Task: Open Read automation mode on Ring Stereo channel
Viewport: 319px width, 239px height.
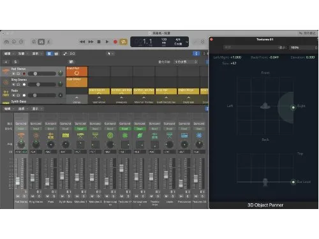Action: (36, 129)
